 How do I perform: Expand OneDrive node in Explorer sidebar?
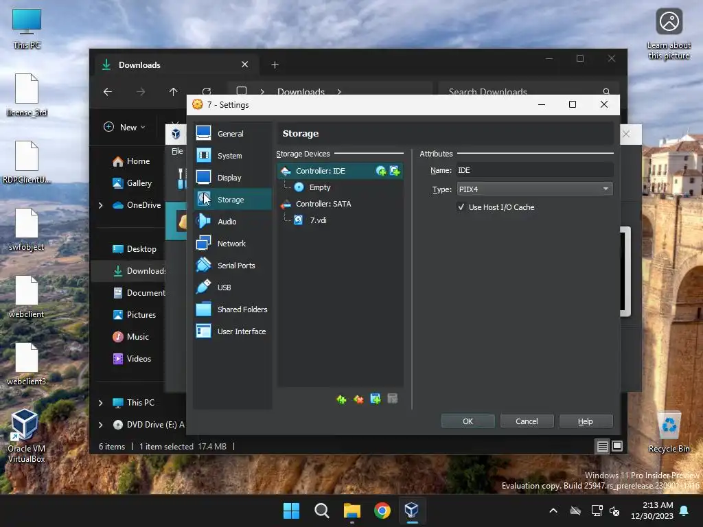100,205
